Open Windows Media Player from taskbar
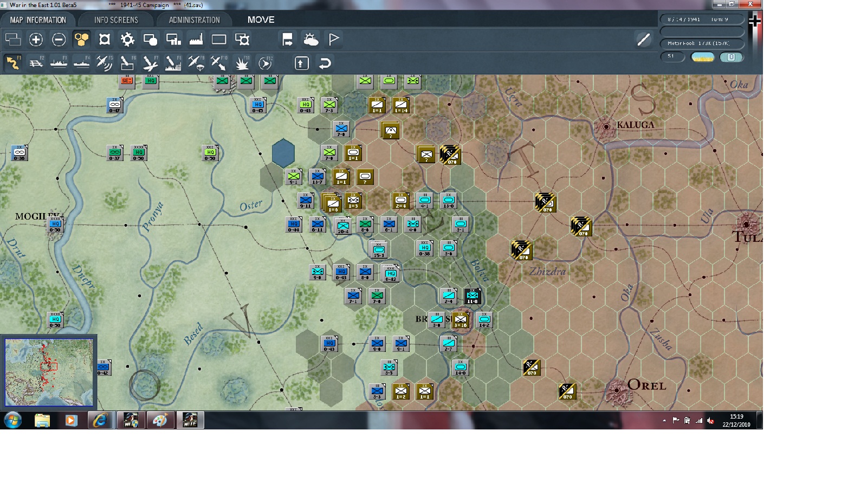The image size is (867, 488). click(71, 420)
